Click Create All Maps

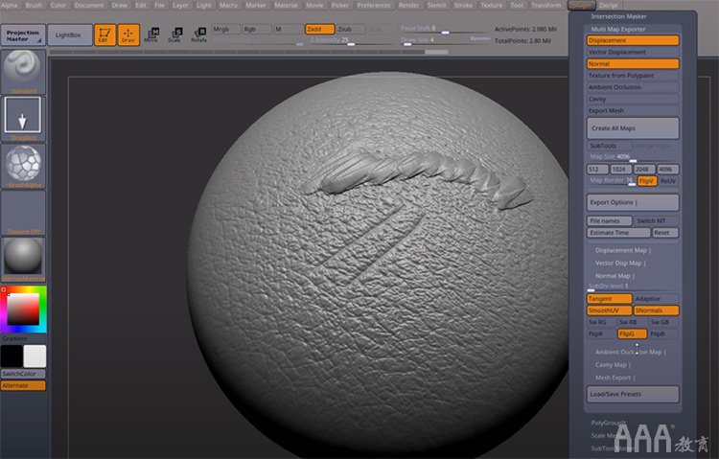(633, 128)
